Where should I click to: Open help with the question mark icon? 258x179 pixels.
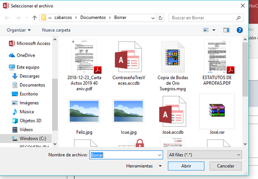click(240, 30)
